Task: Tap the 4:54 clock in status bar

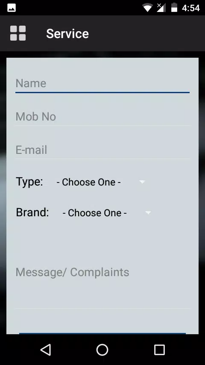Action: click(x=191, y=8)
